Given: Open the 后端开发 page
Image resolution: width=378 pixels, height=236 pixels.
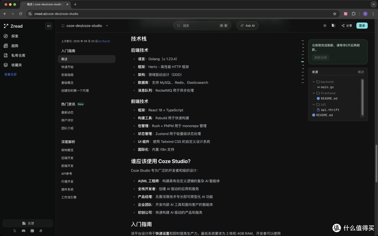Looking at the screenshot, I should click(x=67, y=158).
